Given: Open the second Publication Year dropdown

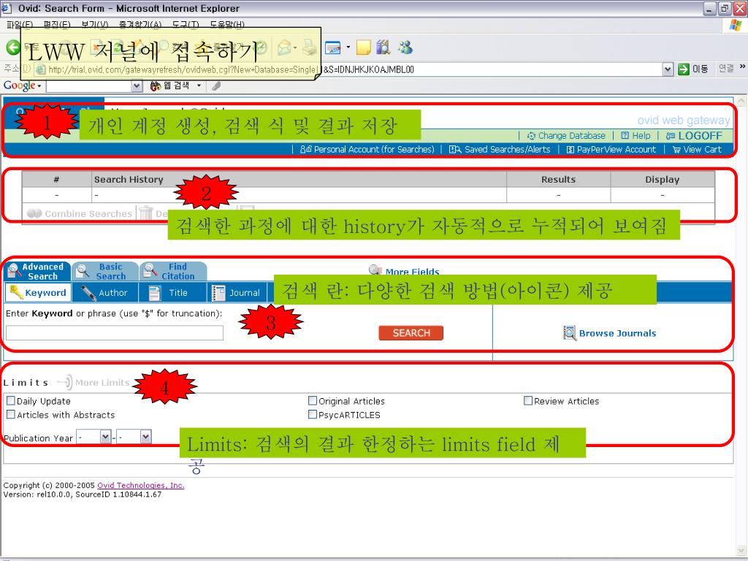Looking at the screenshot, I should [146, 437].
